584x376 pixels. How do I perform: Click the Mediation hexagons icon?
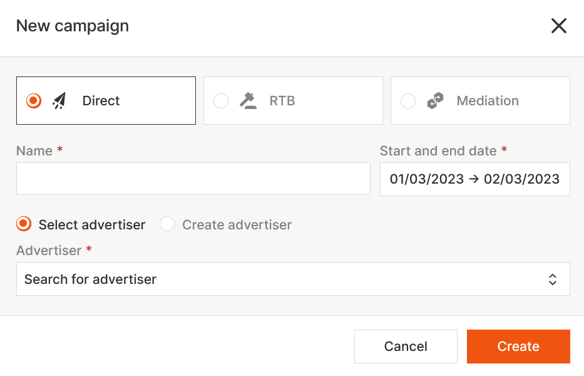coord(435,101)
